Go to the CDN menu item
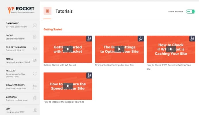The image size is (199, 115). 21,110
